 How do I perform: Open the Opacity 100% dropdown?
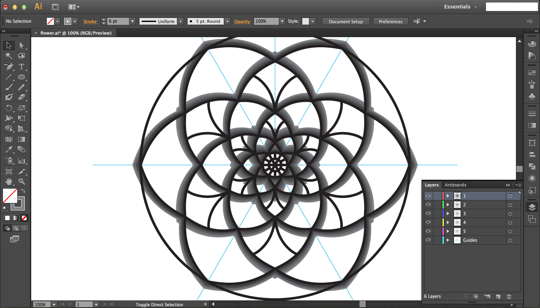tap(282, 21)
